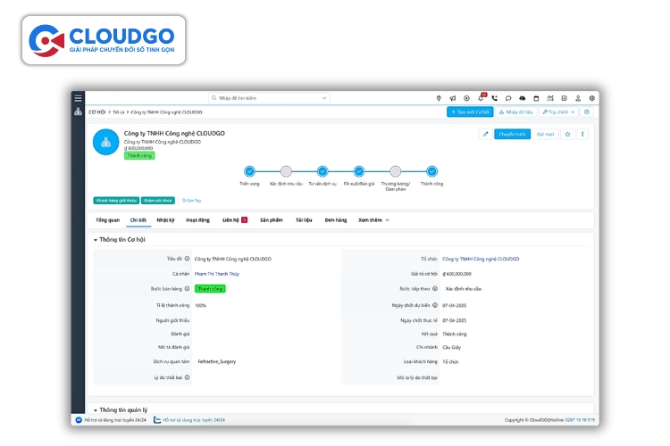Click the notification bell with red badge

[482, 98]
